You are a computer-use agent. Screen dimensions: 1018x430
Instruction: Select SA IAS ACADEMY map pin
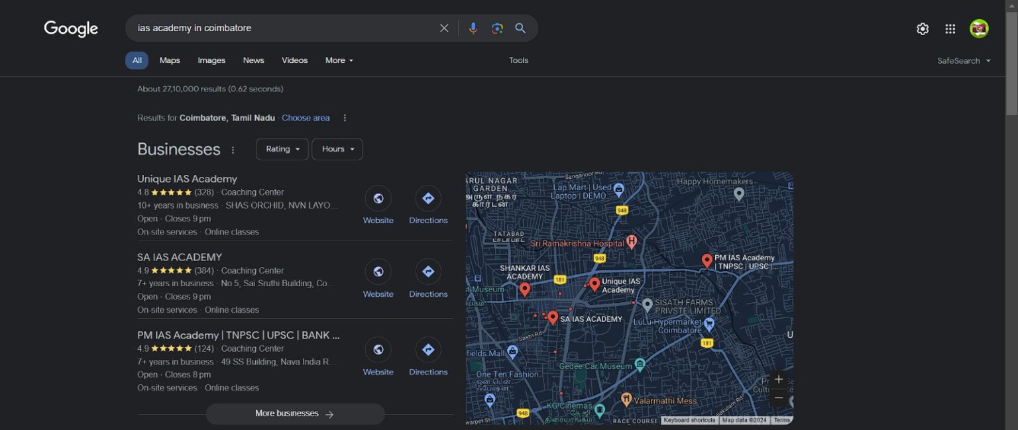pyautogui.click(x=553, y=318)
